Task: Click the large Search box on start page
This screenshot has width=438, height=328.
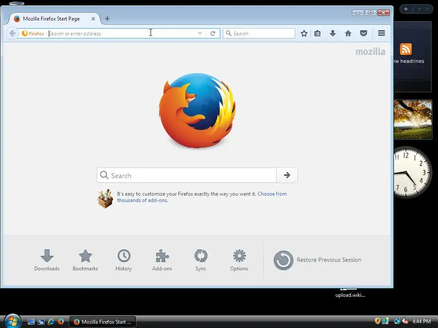Action: coord(186,175)
